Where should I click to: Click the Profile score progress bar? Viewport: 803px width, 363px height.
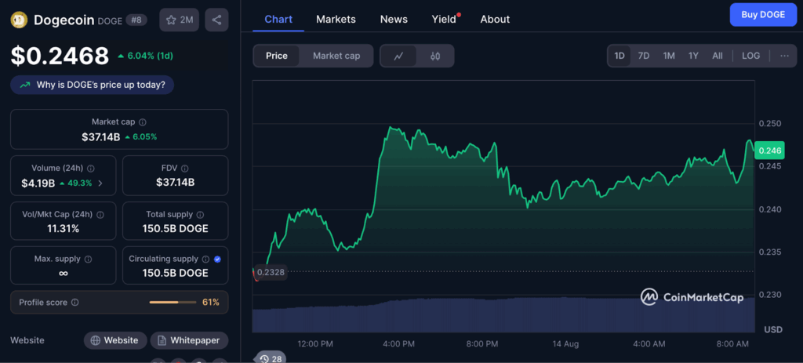[x=173, y=302]
